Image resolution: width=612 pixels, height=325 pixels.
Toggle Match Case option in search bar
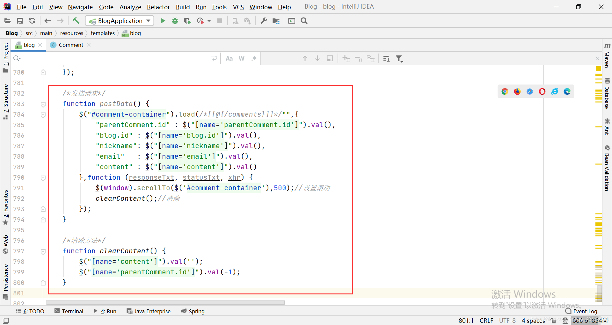229,58
